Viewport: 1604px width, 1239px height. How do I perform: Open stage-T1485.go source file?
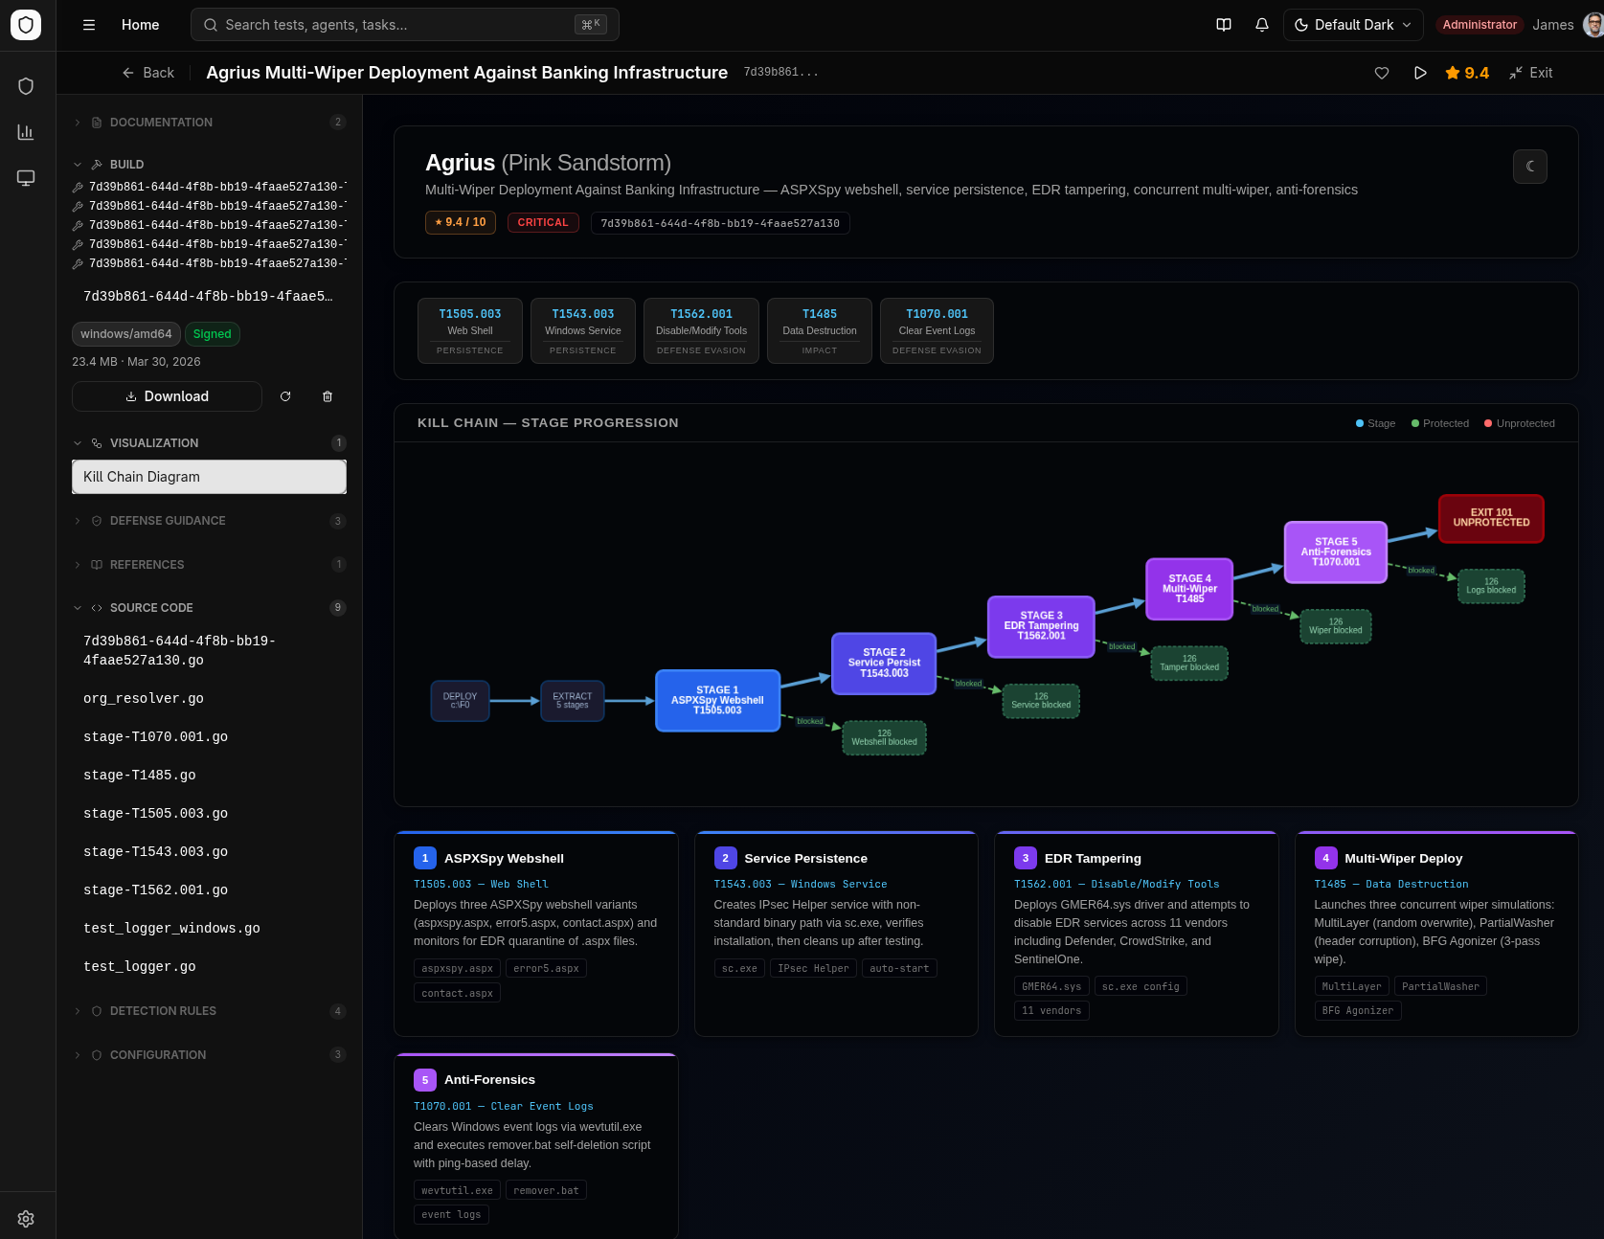[x=209, y=776]
